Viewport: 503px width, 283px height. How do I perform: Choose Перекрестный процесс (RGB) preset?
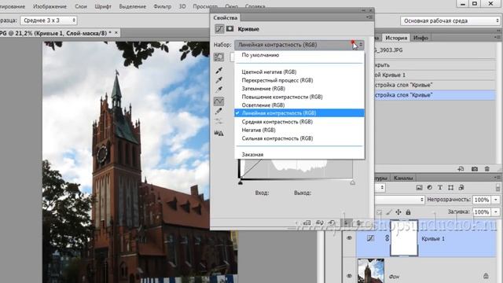pyautogui.click(x=299, y=80)
